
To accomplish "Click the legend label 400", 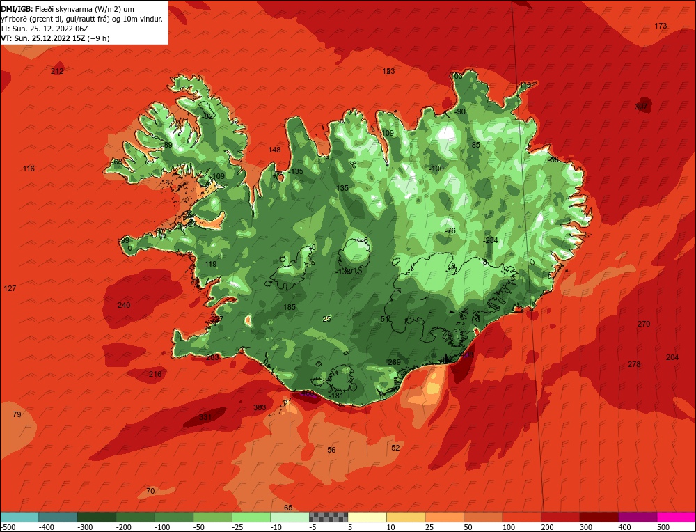I will point(624,527).
